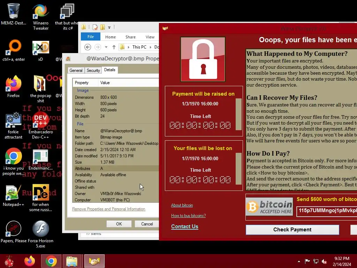Select the Dimensions 800 x 600 row

(116, 97)
